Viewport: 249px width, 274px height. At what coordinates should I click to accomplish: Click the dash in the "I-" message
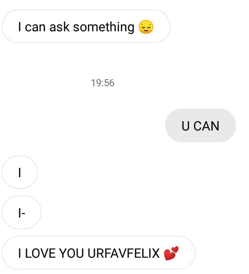[x=23, y=213]
